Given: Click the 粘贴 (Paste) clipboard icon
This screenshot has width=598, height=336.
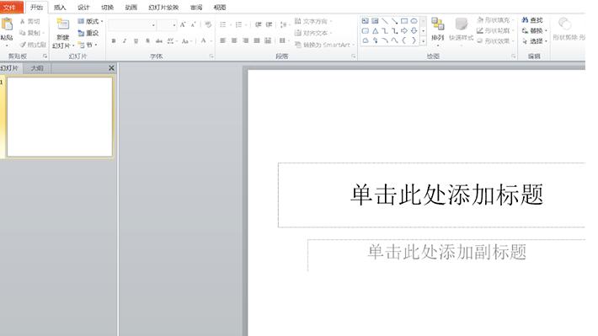Looking at the screenshot, I should coord(7,24).
